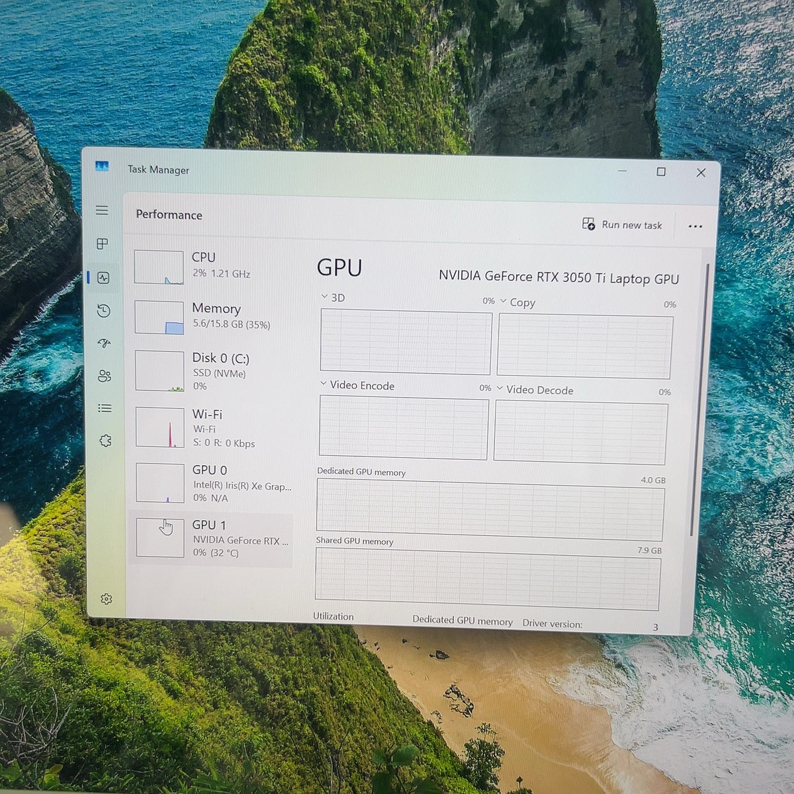Open the App history icon
Viewport: 794px width, 794px height.
click(103, 311)
